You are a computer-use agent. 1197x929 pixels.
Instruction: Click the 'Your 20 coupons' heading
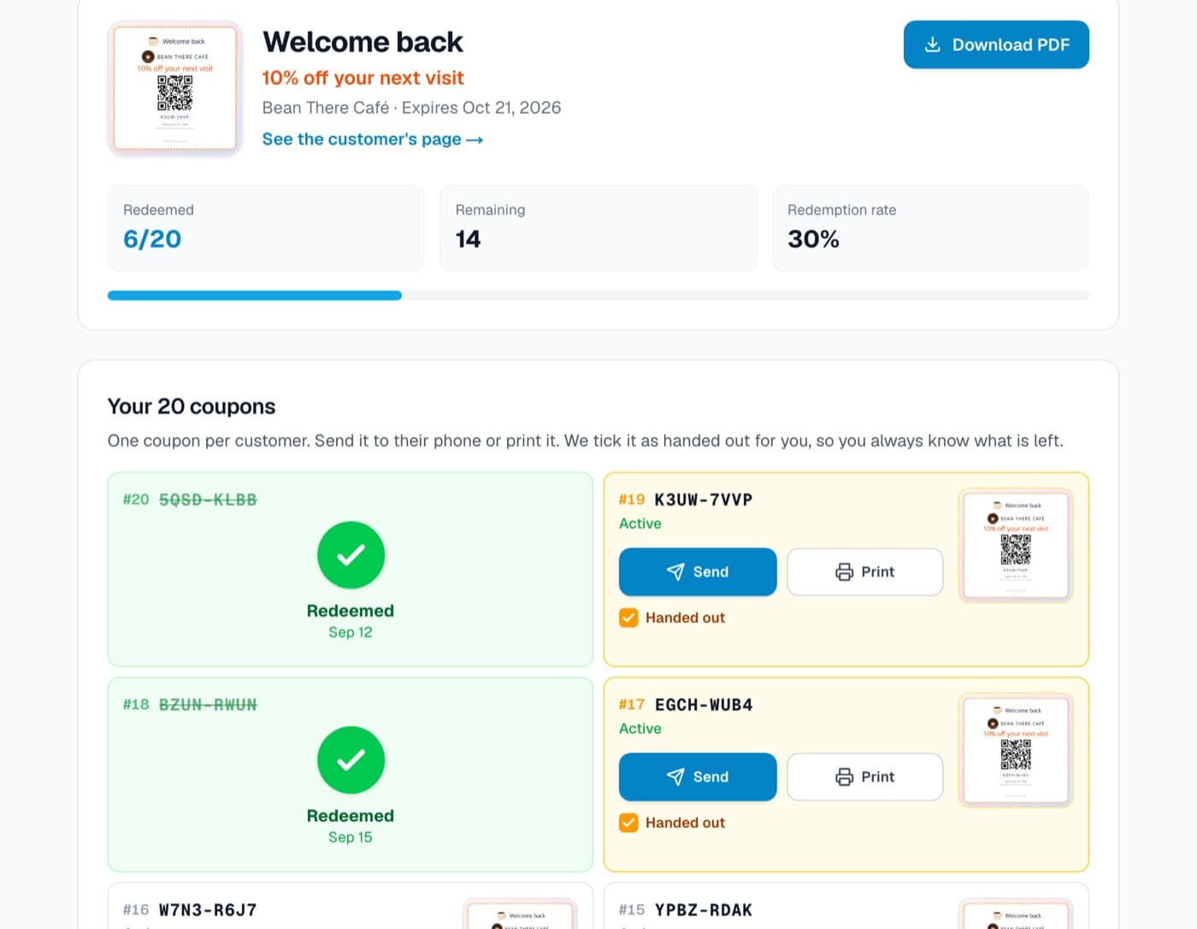coord(192,406)
